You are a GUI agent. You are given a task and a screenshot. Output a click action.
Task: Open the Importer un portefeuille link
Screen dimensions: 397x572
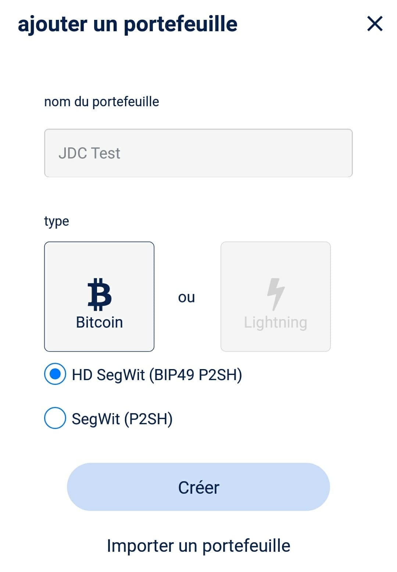coord(198,546)
